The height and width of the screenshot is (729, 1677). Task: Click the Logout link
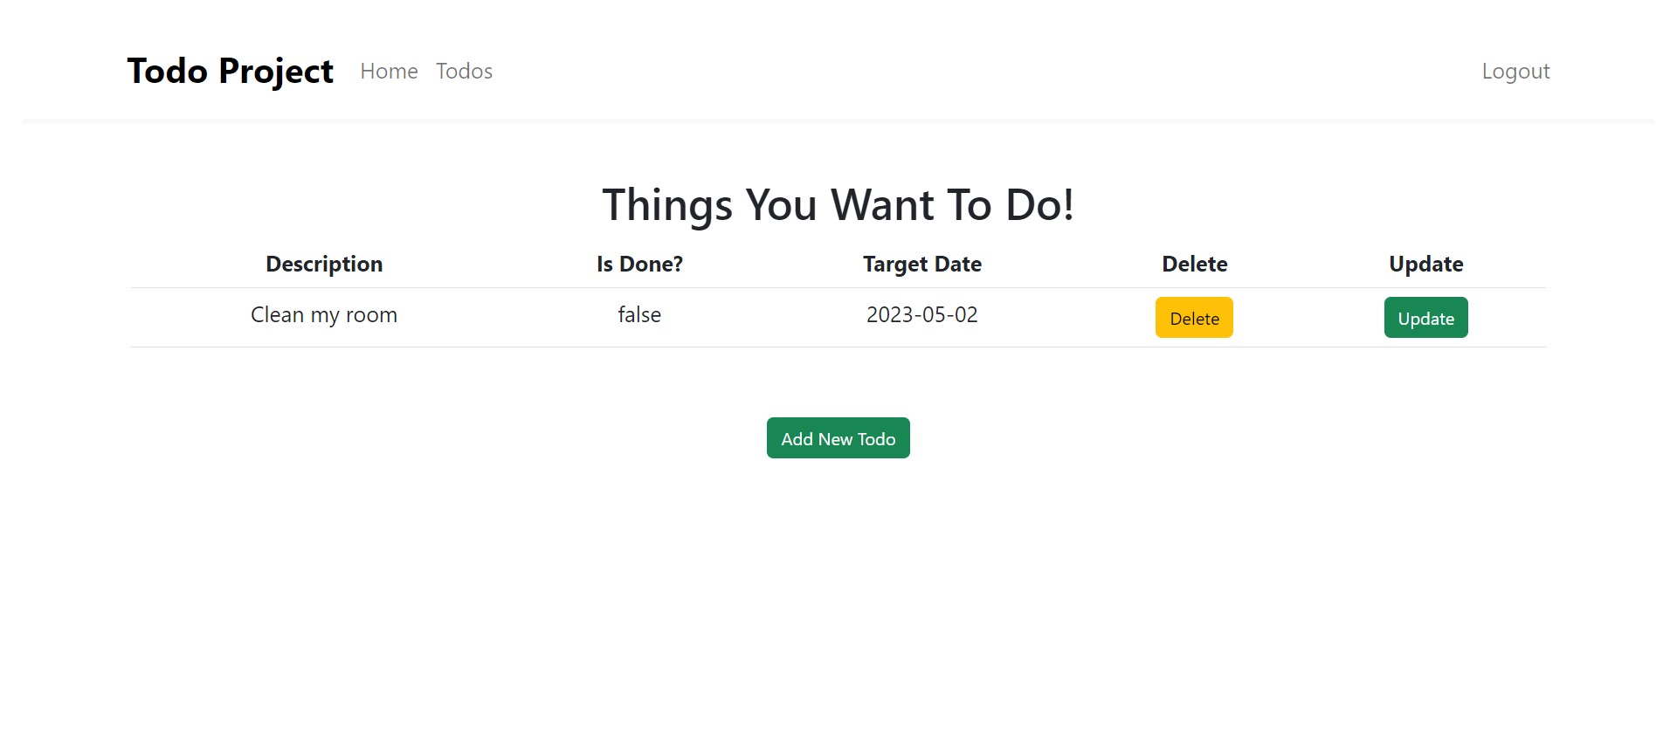pyautogui.click(x=1515, y=72)
